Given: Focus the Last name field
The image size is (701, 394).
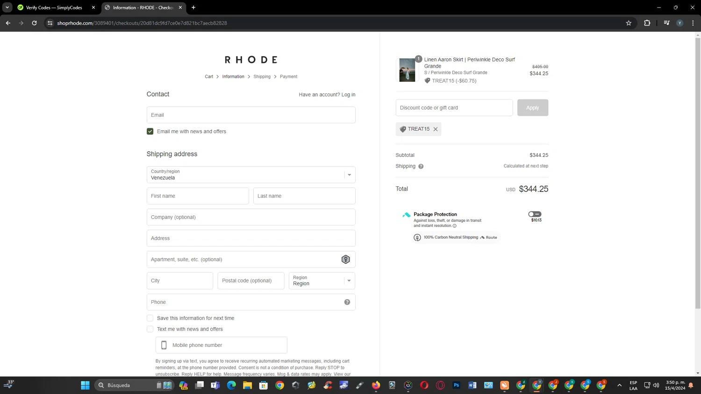Looking at the screenshot, I should pyautogui.click(x=304, y=196).
